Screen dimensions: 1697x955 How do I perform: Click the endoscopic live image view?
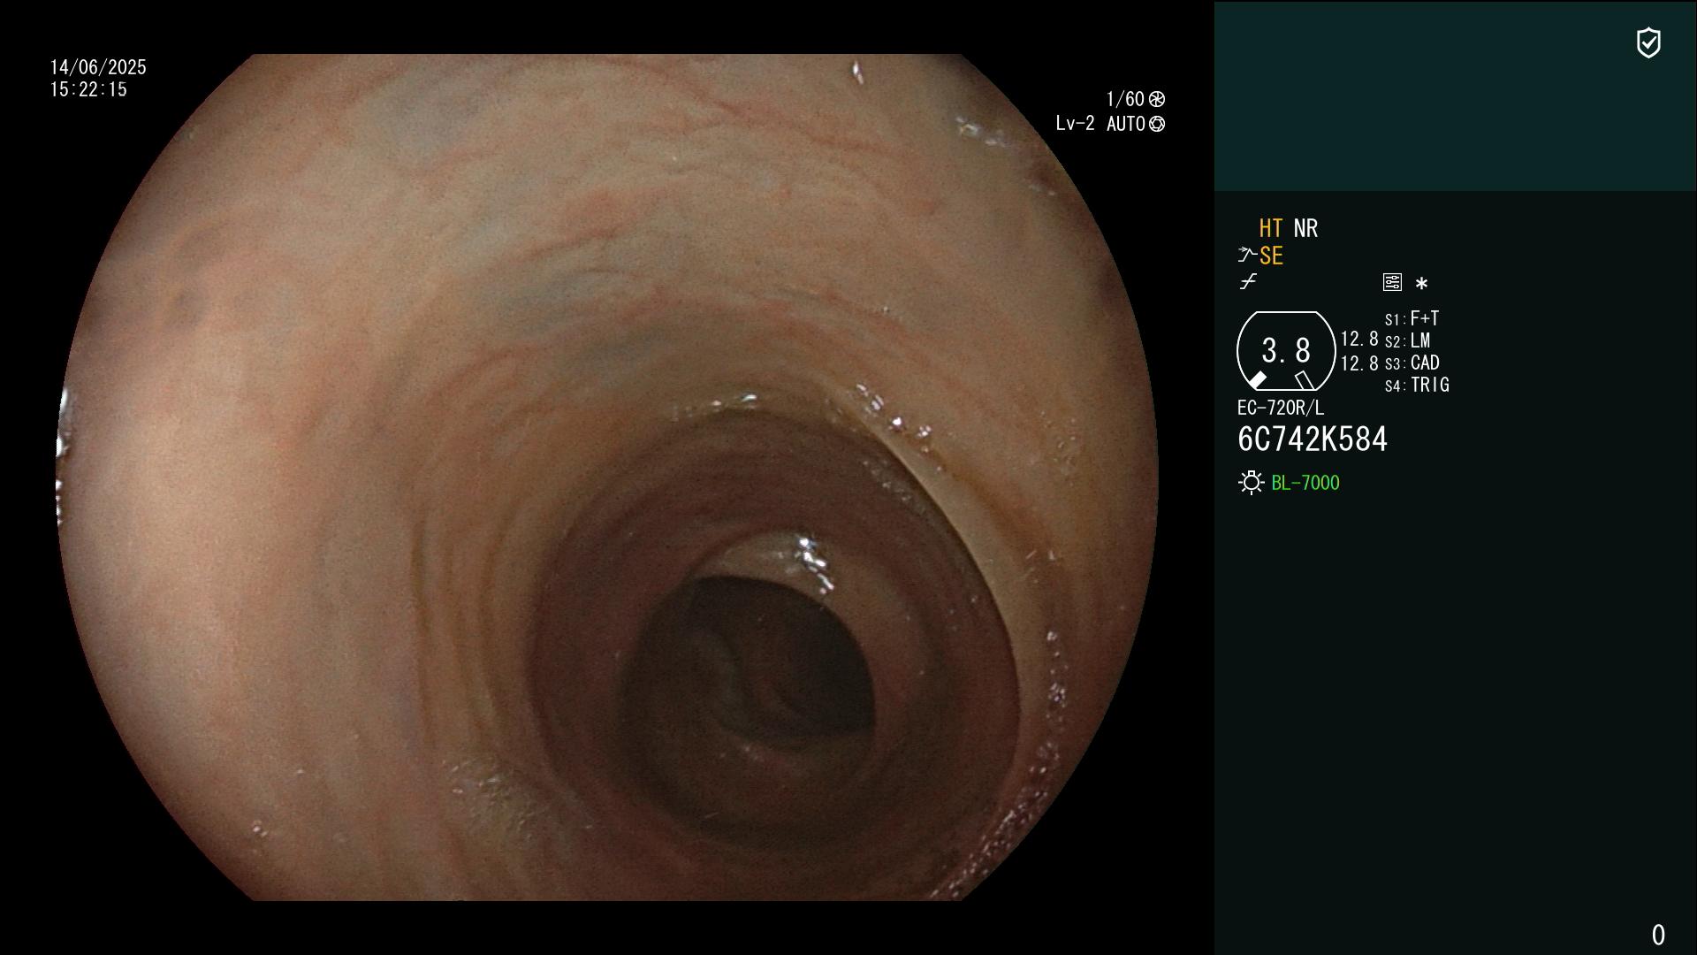tap(608, 477)
